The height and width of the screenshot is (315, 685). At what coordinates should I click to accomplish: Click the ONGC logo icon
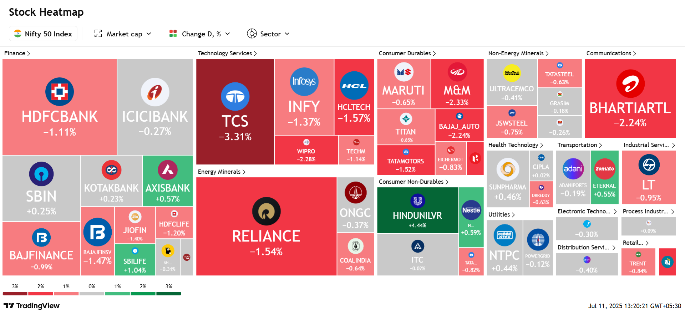355,193
